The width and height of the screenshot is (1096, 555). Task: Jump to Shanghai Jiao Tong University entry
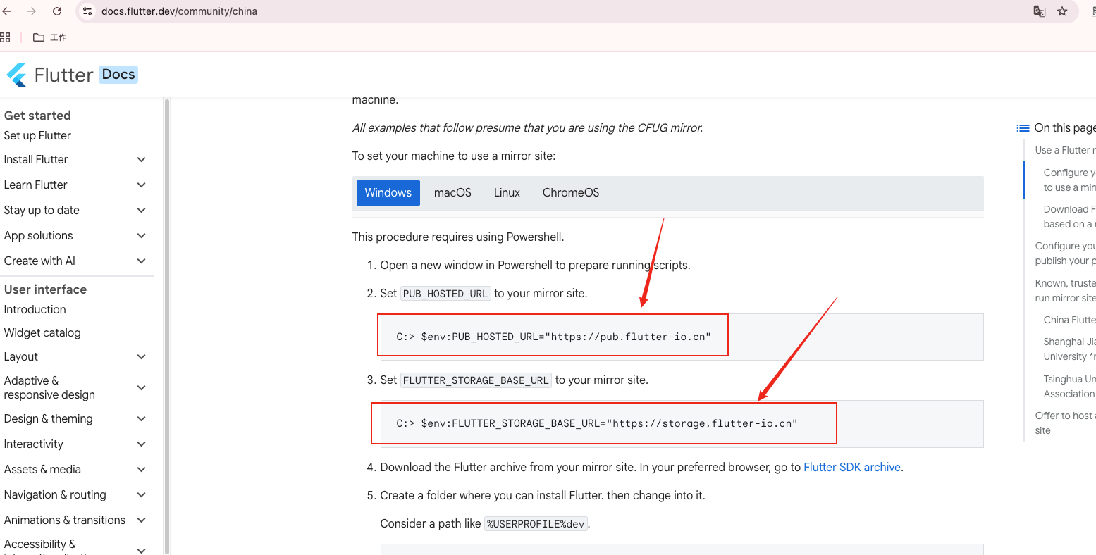[1069, 349]
